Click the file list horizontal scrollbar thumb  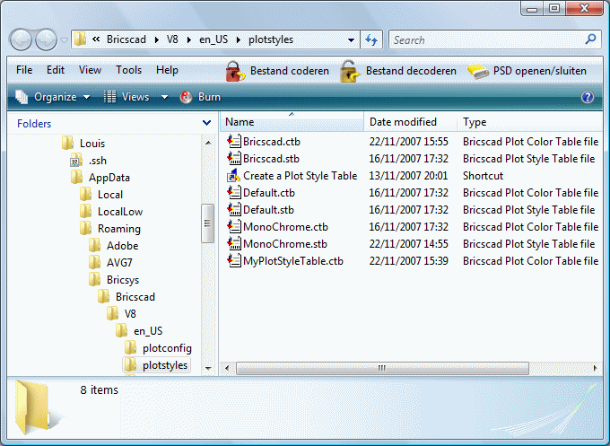tap(382, 368)
